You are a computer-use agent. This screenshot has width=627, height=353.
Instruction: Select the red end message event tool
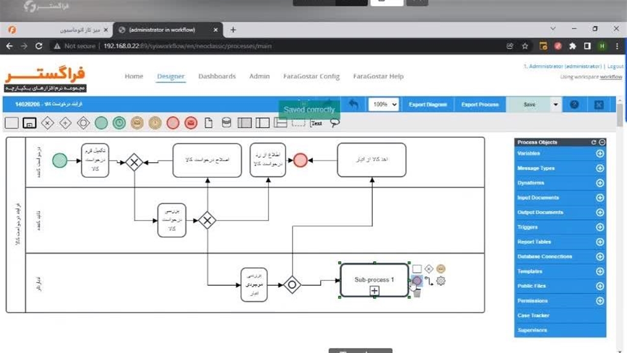coord(191,123)
